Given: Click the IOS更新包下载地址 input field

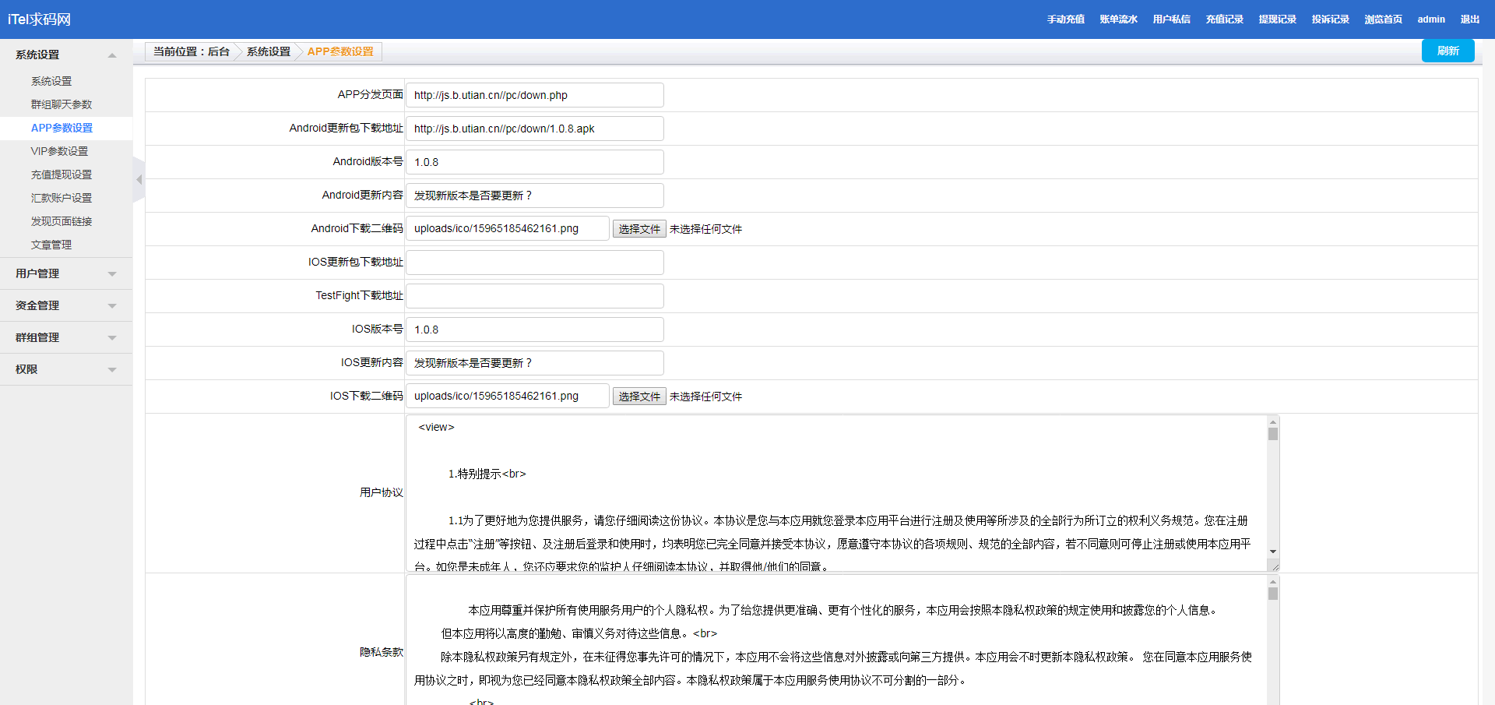Looking at the screenshot, I should tap(535, 263).
